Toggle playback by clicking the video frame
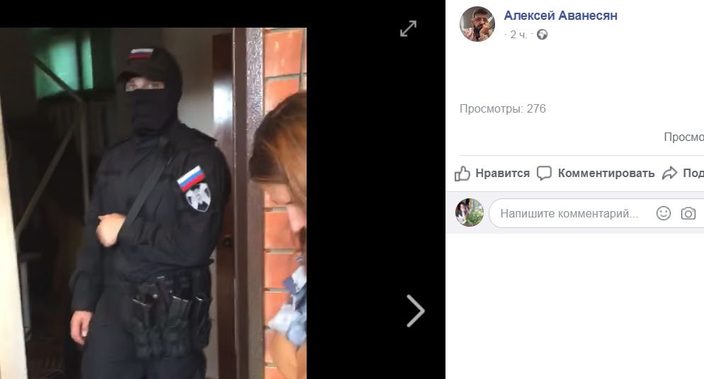 tap(153, 203)
